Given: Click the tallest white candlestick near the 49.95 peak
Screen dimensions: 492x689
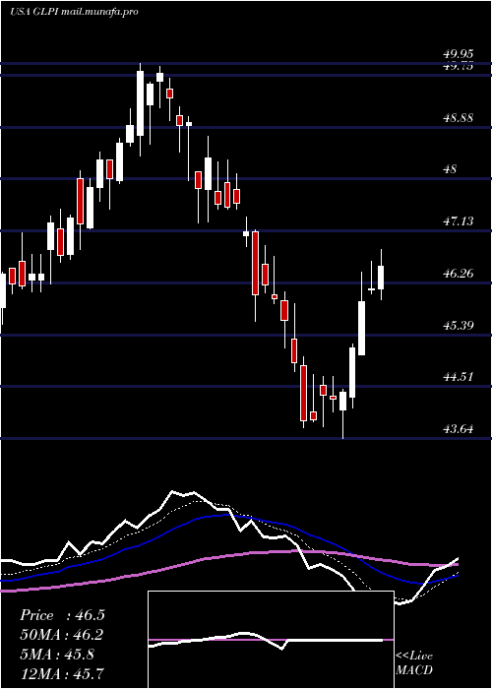Looking at the screenshot, I should 140,103.
